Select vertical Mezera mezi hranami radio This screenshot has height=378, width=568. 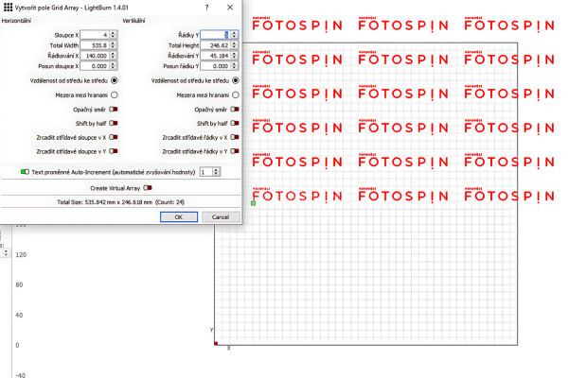pos(236,95)
